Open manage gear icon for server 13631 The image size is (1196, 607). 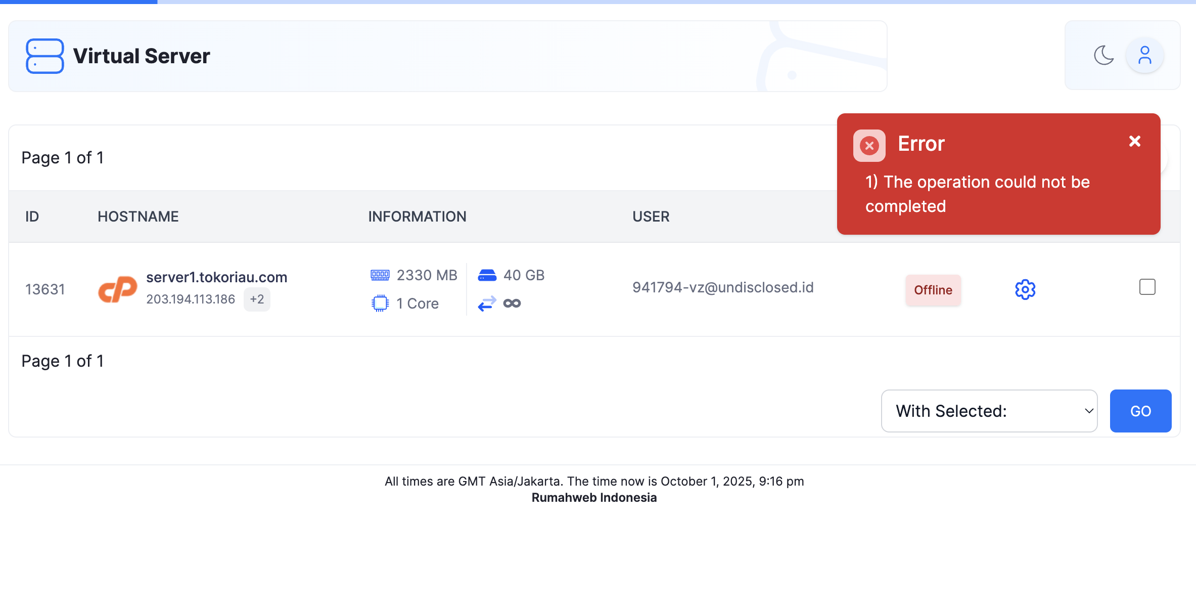pos(1025,289)
